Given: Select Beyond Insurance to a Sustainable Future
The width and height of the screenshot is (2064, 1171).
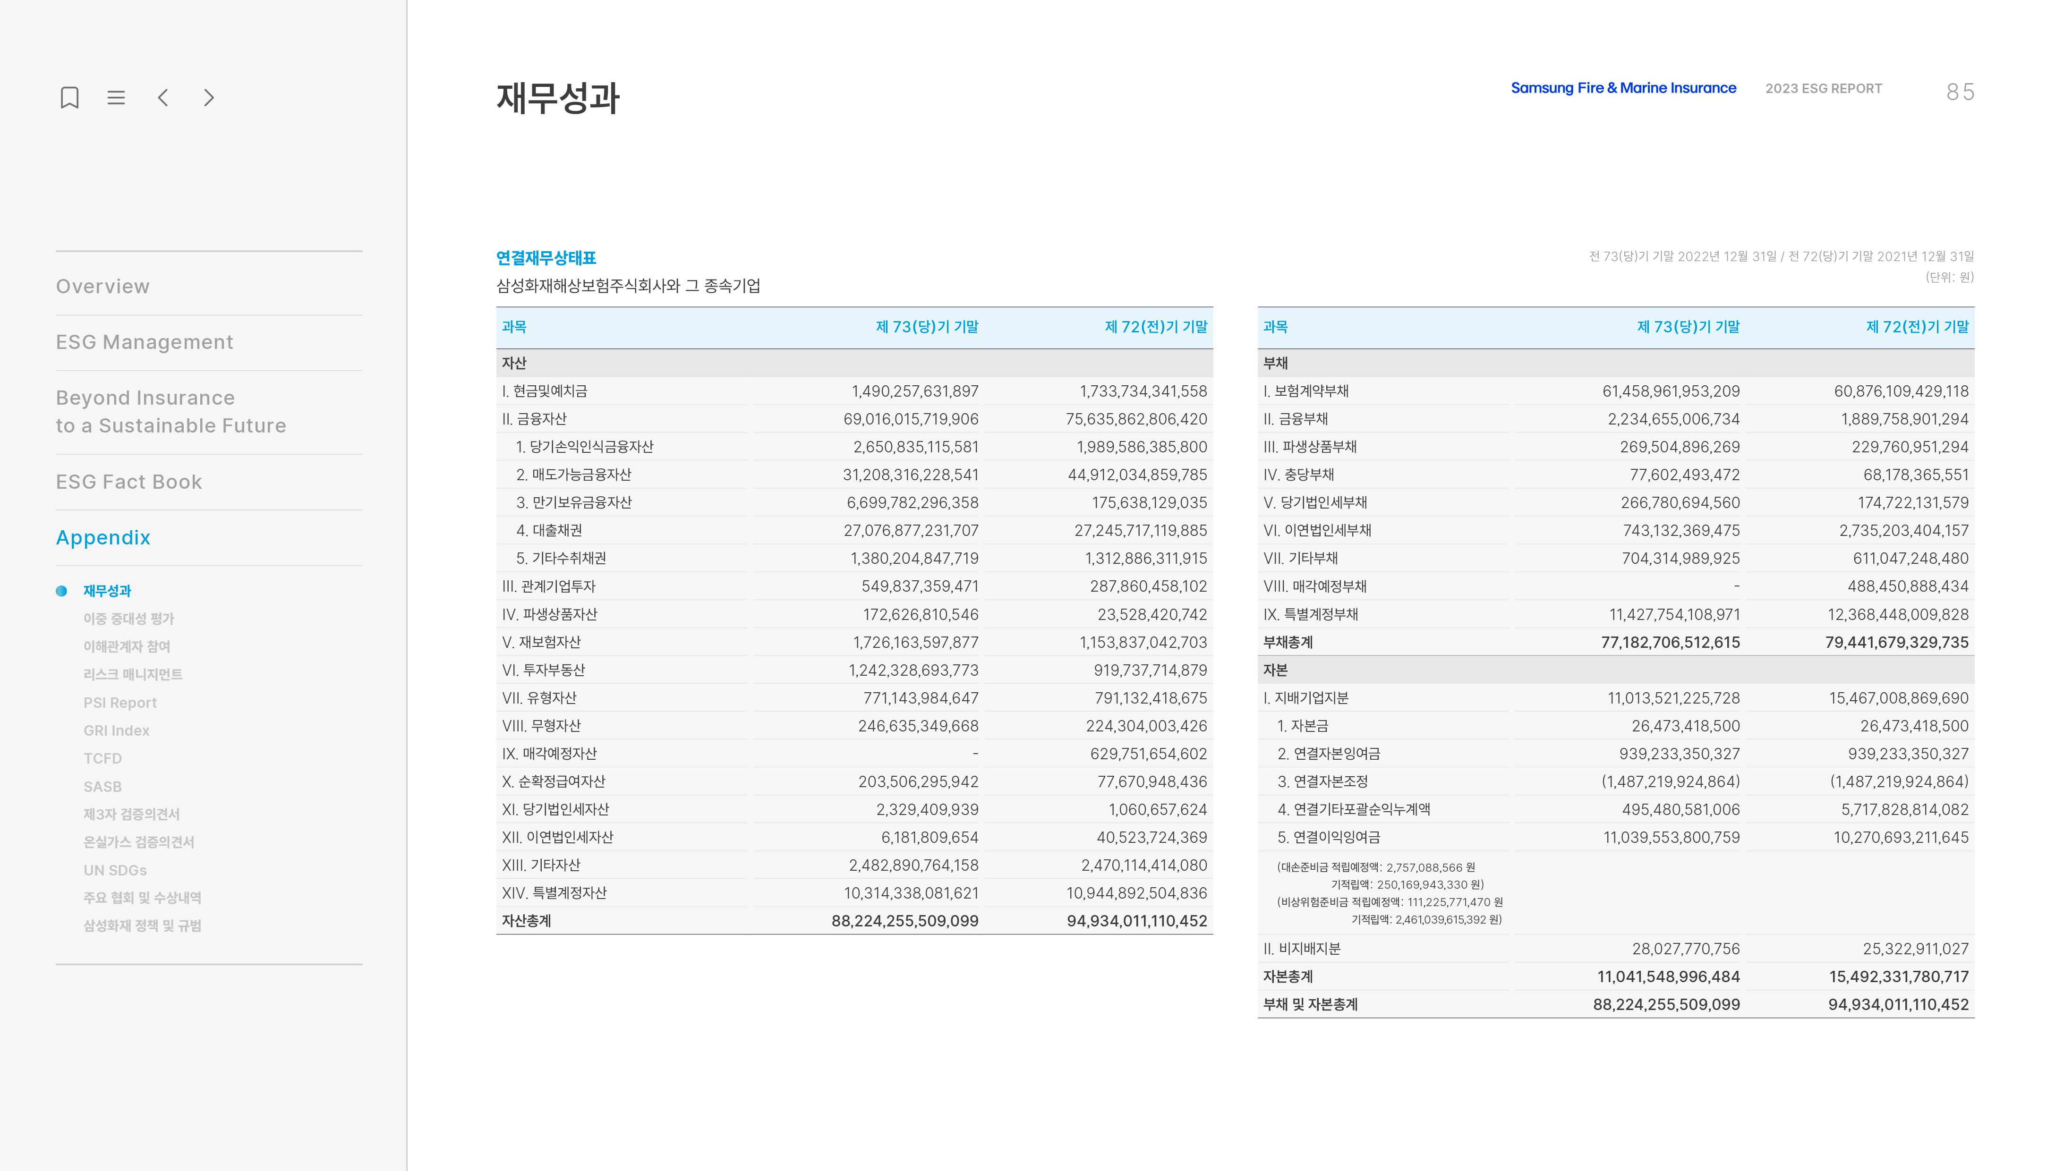Looking at the screenshot, I should pos(171,412).
